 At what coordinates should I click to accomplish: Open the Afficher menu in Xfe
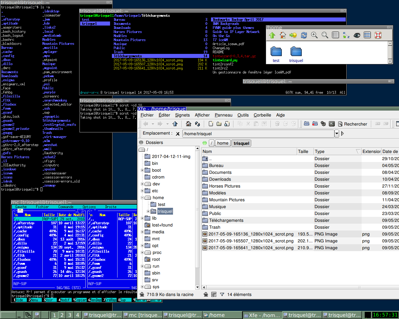[x=202, y=115]
